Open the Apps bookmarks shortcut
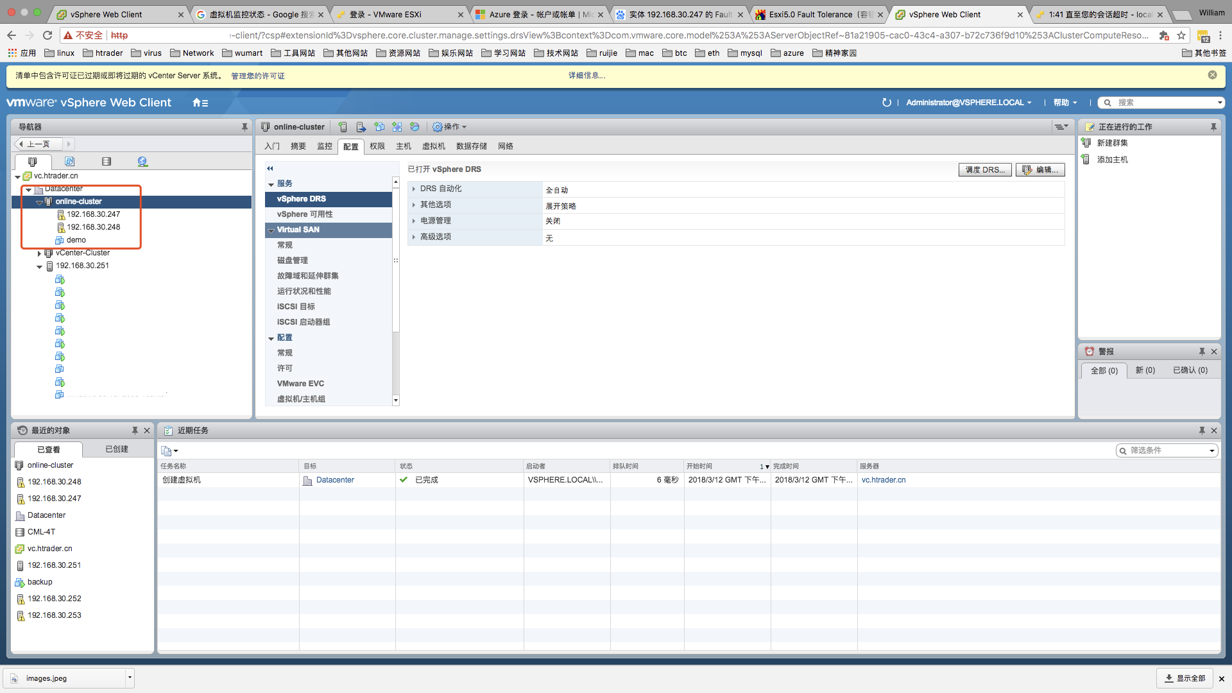1232x693 pixels. coord(22,53)
